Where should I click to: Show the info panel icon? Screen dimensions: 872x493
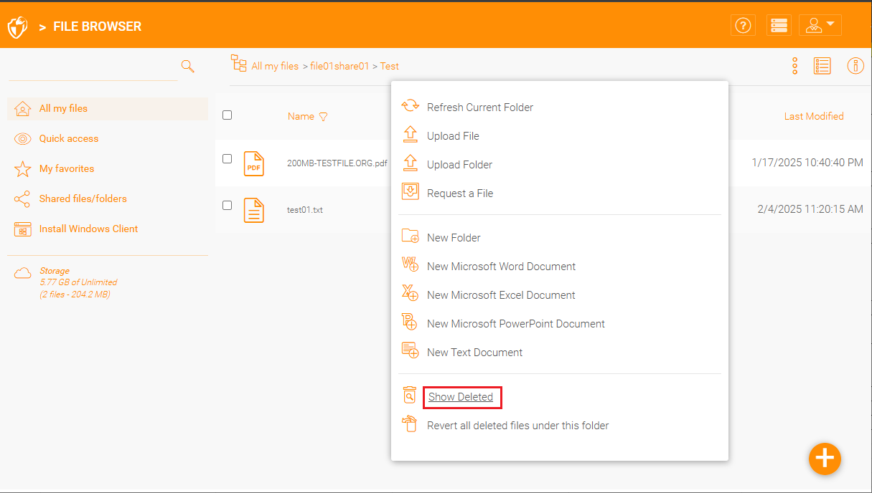point(855,66)
